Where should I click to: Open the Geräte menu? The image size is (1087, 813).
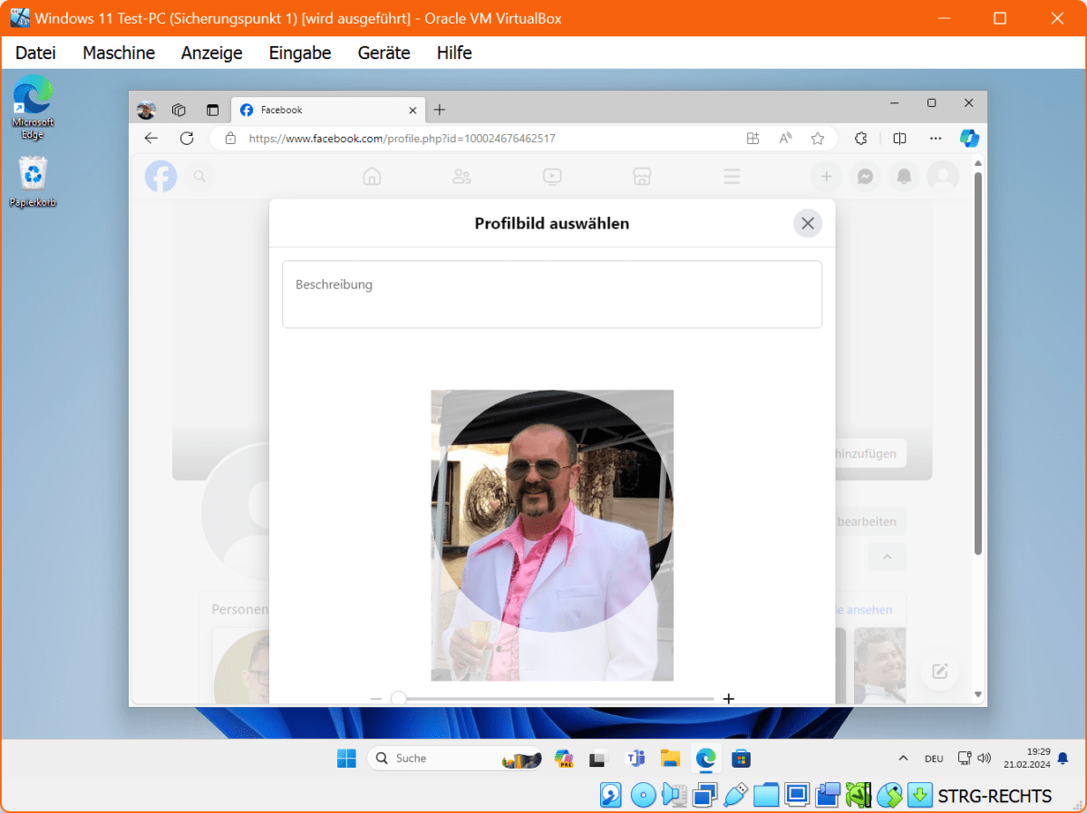tap(383, 53)
